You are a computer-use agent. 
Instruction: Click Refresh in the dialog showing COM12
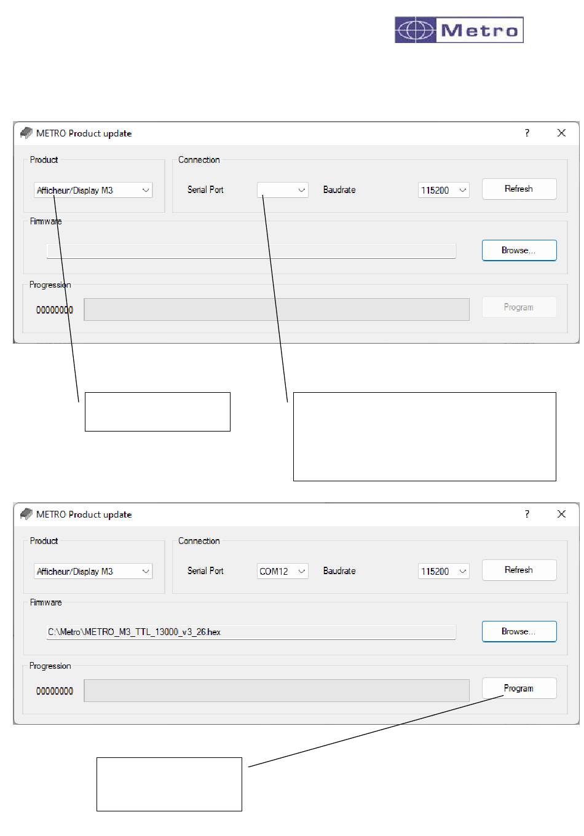(519, 570)
